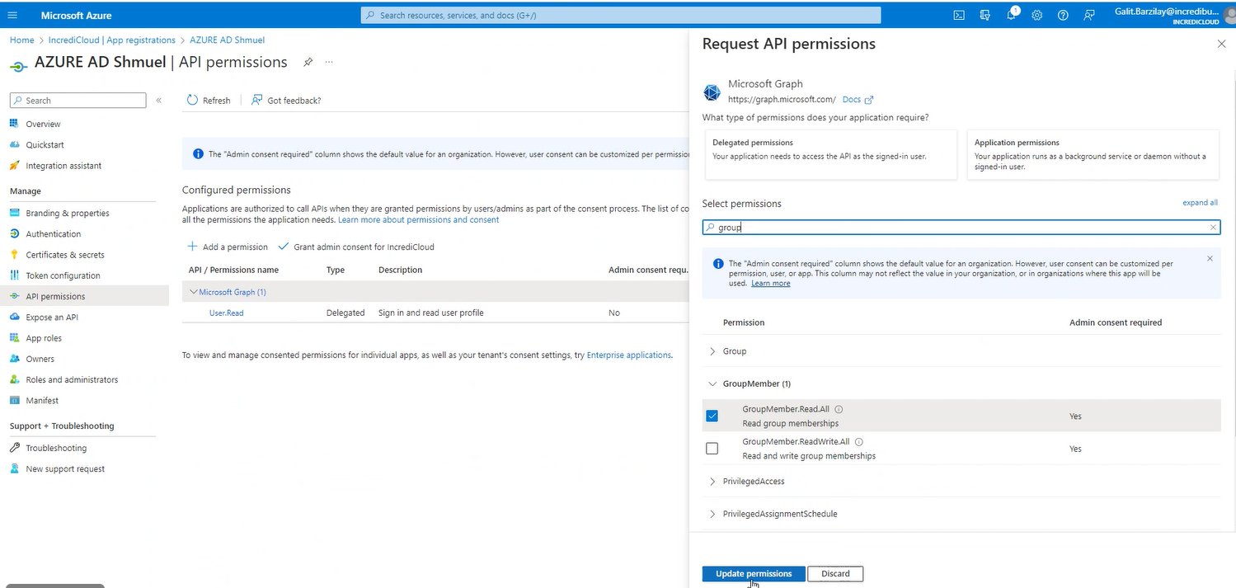Check GroupMember.ReadWrite.All permission checkbox

pyautogui.click(x=712, y=449)
